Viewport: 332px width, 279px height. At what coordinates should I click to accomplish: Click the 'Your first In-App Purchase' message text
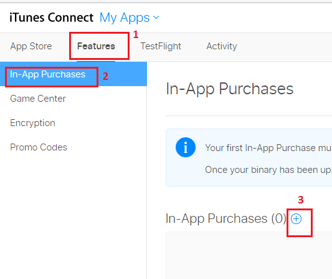[x=268, y=148]
